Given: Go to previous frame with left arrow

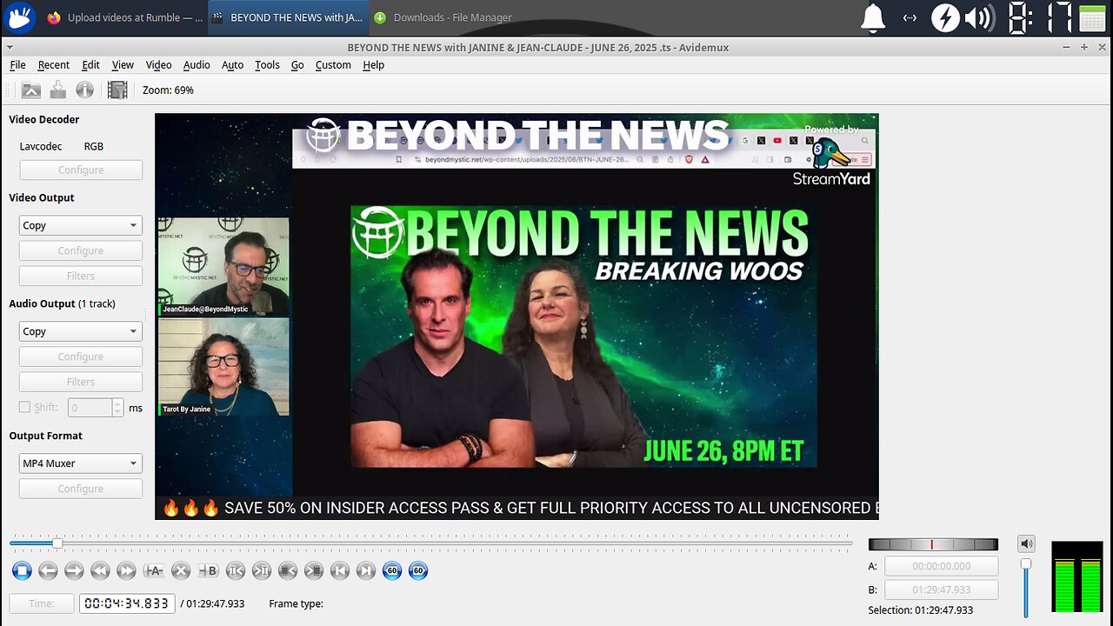Looking at the screenshot, I should click(48, 571).
